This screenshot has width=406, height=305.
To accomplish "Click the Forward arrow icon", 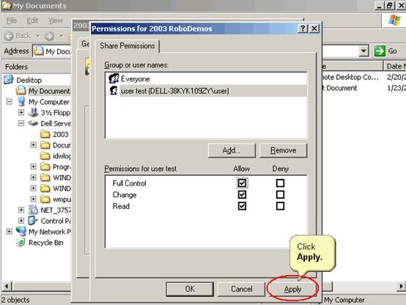I will point(49,36).
